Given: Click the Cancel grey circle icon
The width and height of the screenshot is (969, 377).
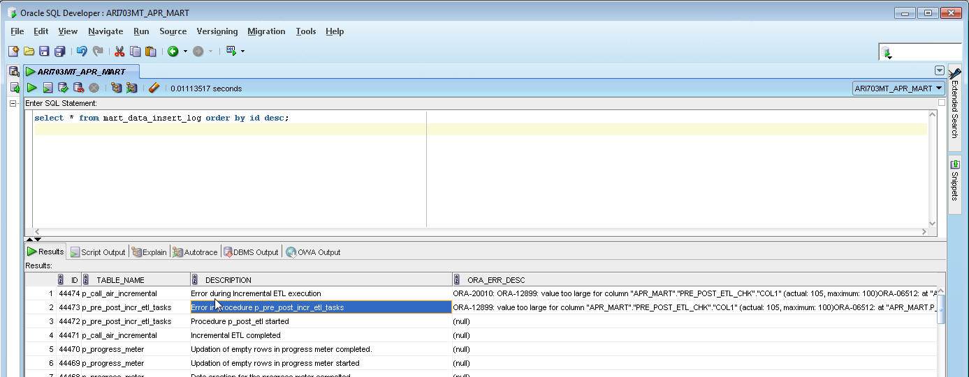Looking at the screenshot, I should pyautogui.click(x=94, y=88).
